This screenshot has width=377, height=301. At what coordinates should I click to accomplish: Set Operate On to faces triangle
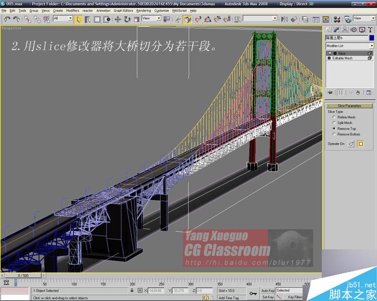pyautogui.click(x=351, y=144)
